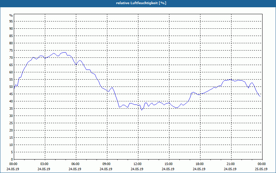
Task: Click the y-axis value 75
Action: click(x=11, y=51)
